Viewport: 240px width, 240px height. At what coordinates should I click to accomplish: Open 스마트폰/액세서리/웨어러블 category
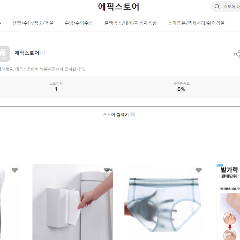click(196, 23)
